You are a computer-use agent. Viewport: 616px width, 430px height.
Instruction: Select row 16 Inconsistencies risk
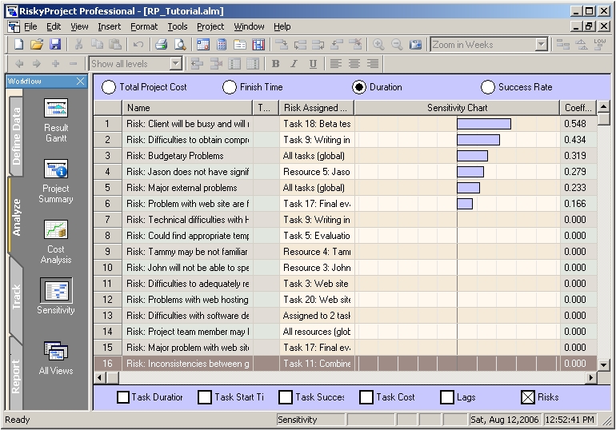point(345,364)
